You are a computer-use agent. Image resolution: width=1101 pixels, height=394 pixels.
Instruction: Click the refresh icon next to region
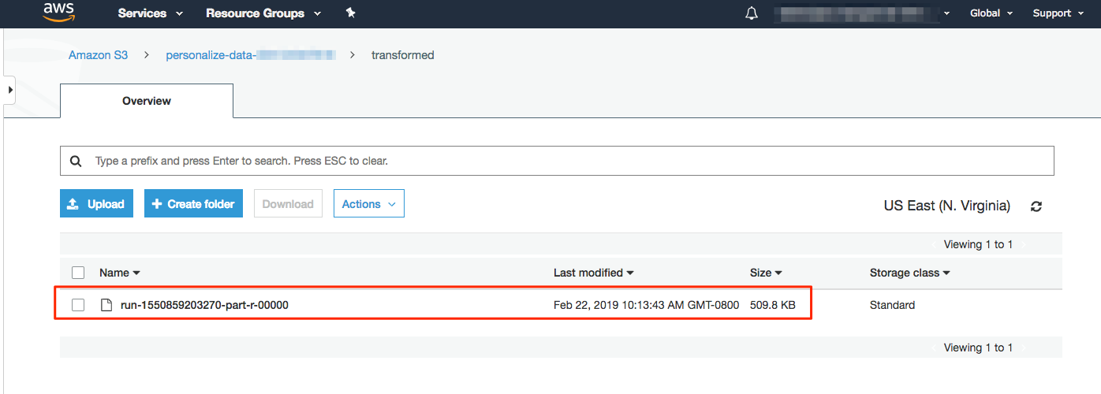1036,206
